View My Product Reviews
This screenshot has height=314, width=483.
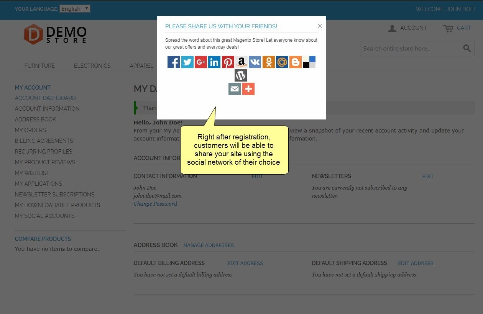click(x=45, y=162)
